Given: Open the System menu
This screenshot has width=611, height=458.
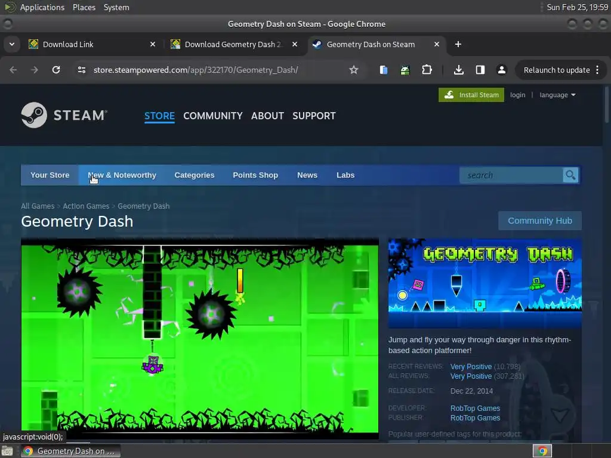Looking at the screenshot, I should tap(116, 7).
